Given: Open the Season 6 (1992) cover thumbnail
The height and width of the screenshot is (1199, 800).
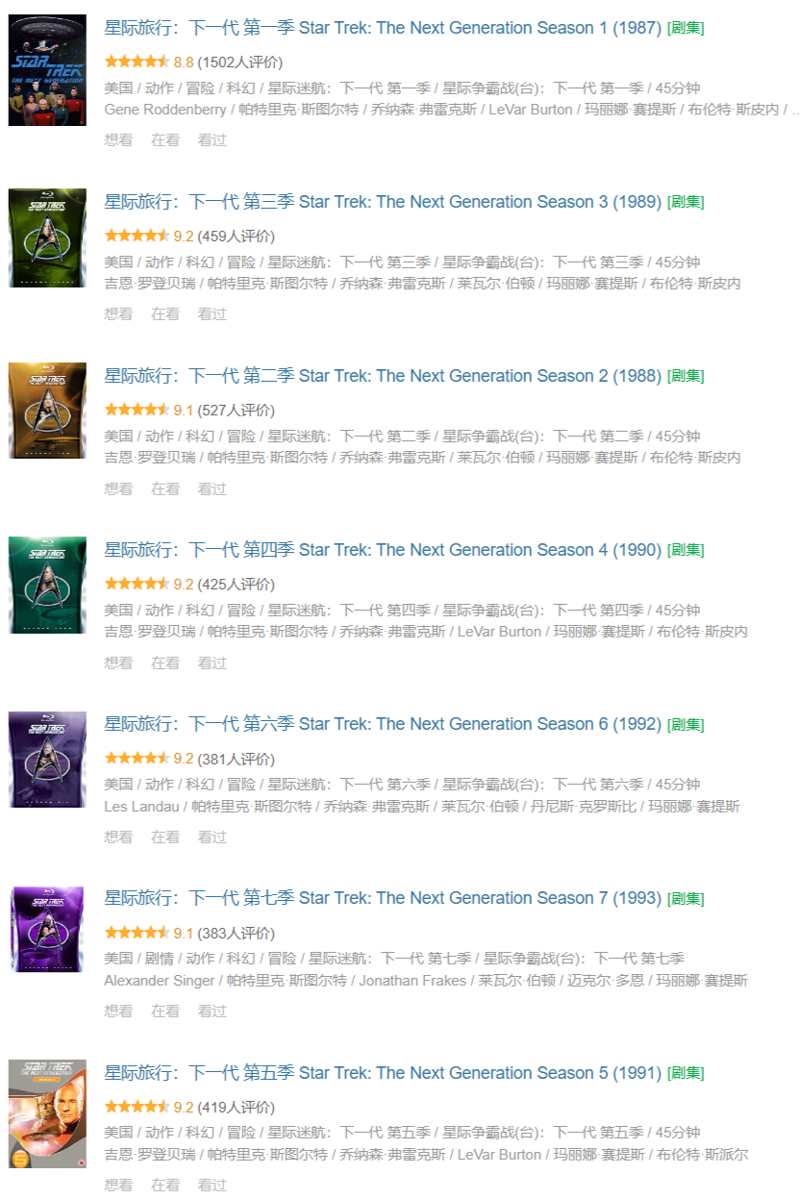Looking at the screenshot, I should [47, 760].
